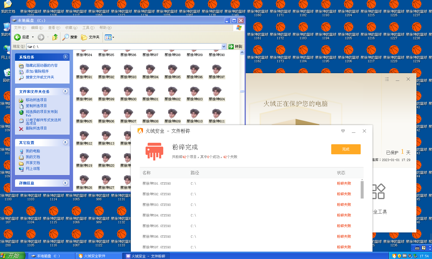
Task: Open the Huorong main window menu icon
Action: (387, 79)
